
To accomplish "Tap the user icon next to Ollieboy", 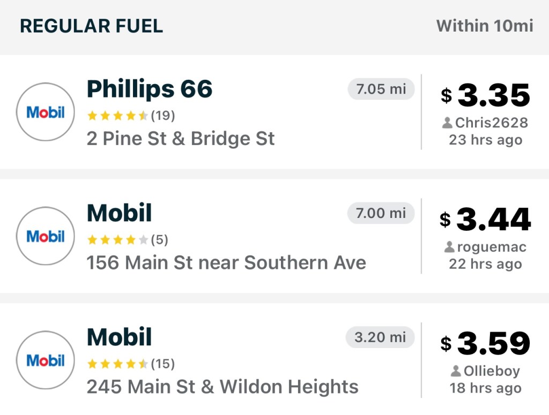I will tap(456, 372).
